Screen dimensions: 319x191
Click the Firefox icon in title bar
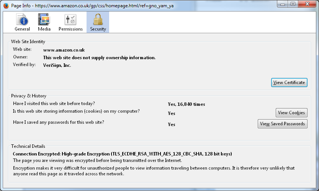point(6,5)
